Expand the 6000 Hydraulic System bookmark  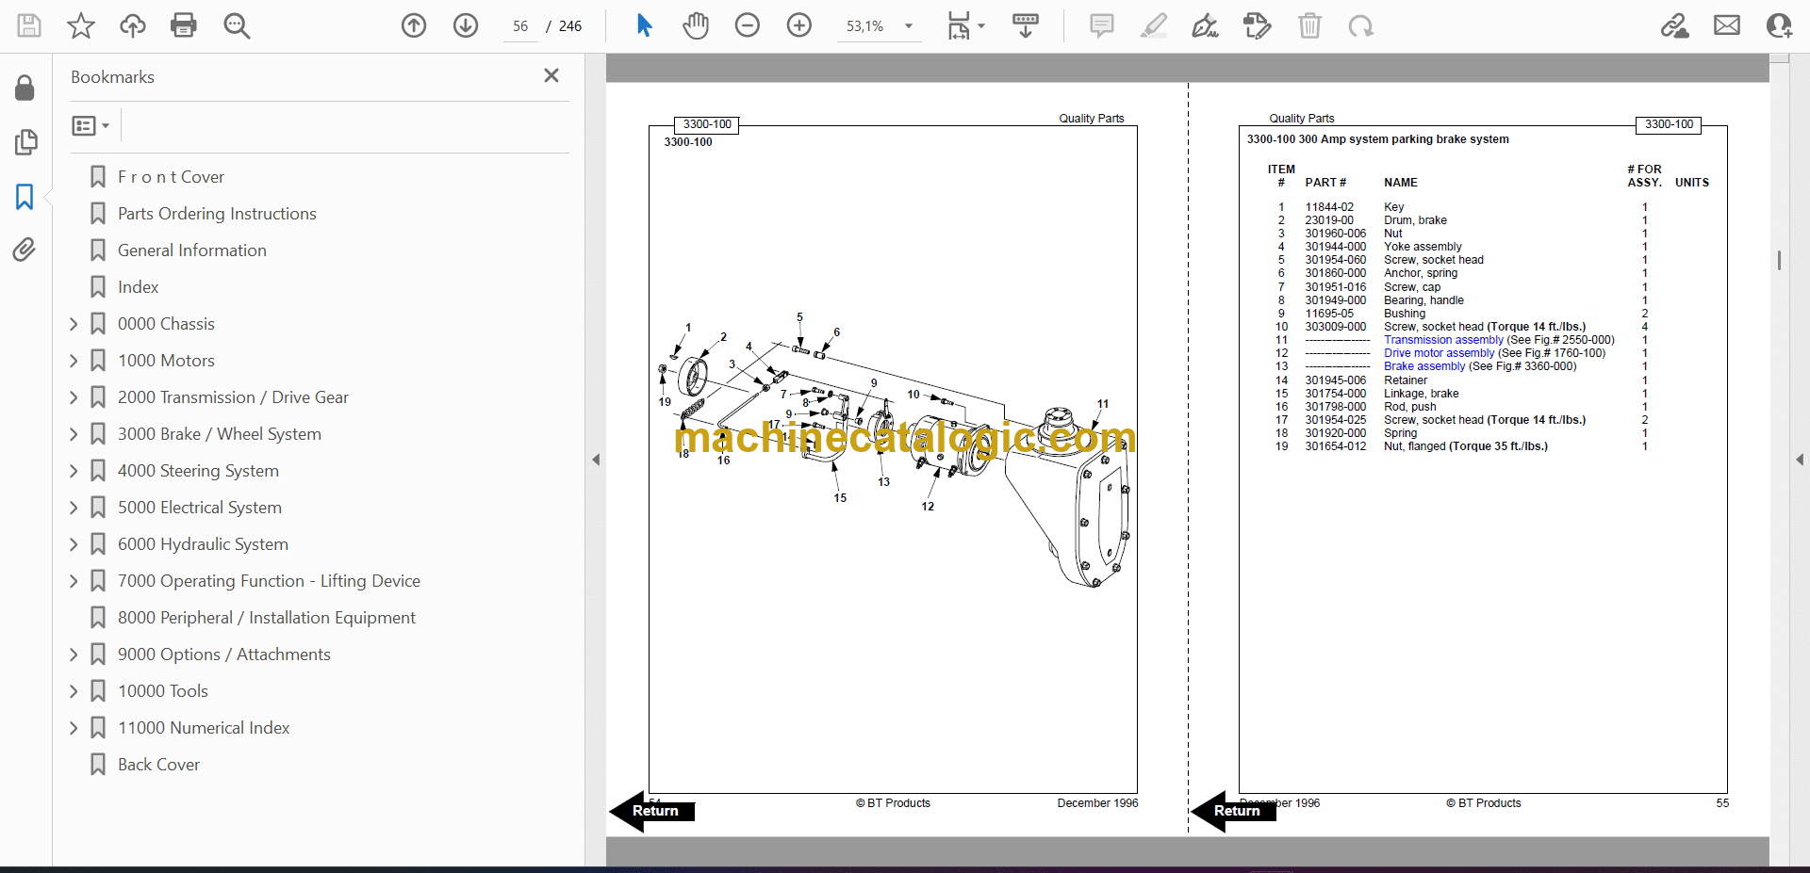pos(74,544)
